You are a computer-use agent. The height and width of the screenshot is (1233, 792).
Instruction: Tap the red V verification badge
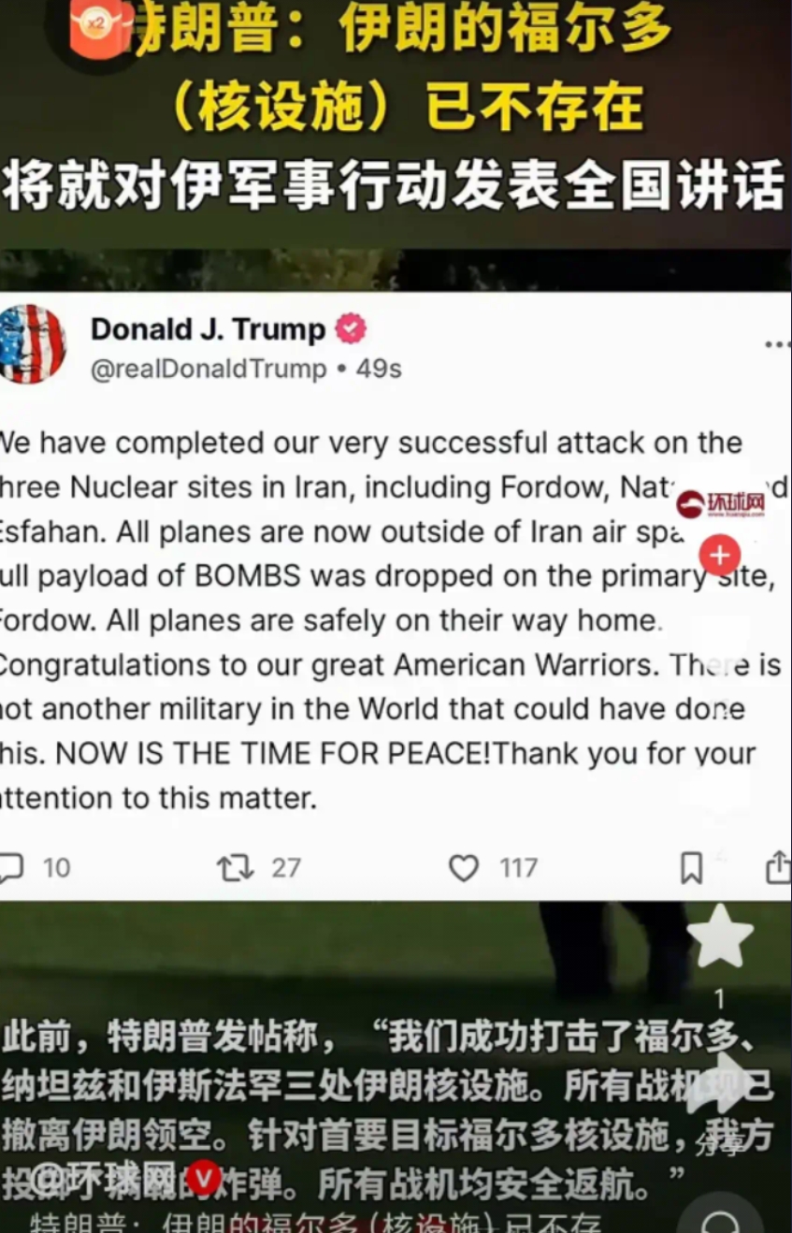[x=204, y=1179]
